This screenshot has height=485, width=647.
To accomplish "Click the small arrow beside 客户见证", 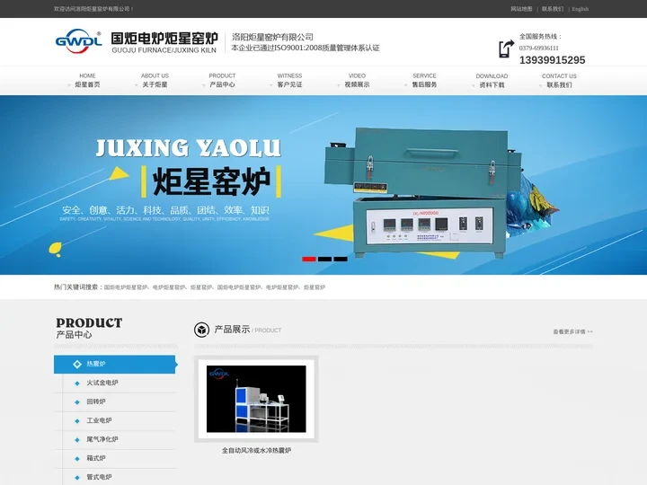I will pyautogui.click(x=271, y=85).
